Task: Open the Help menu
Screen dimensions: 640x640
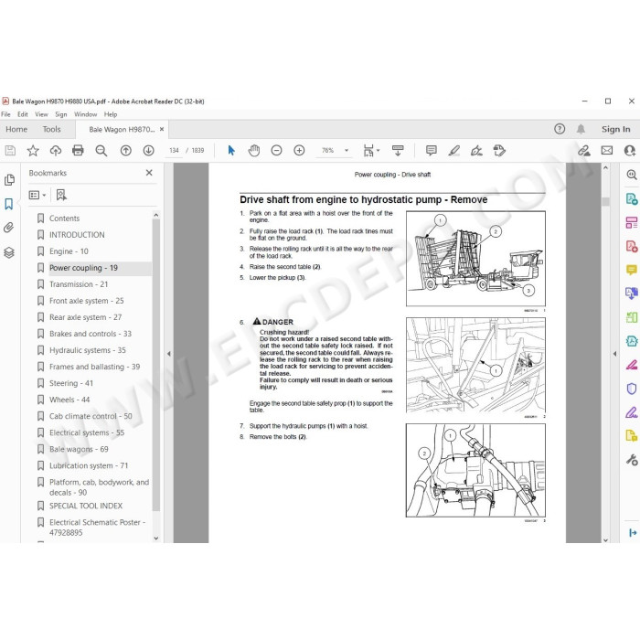Action: [x=111, y=114]
